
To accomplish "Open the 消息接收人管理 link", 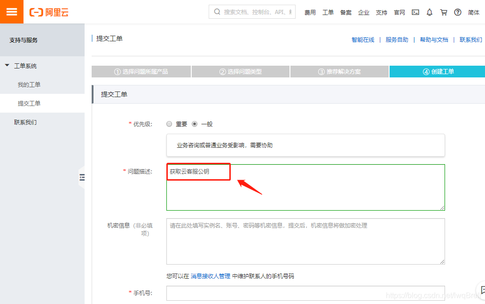I will click(x=211, y=276).
